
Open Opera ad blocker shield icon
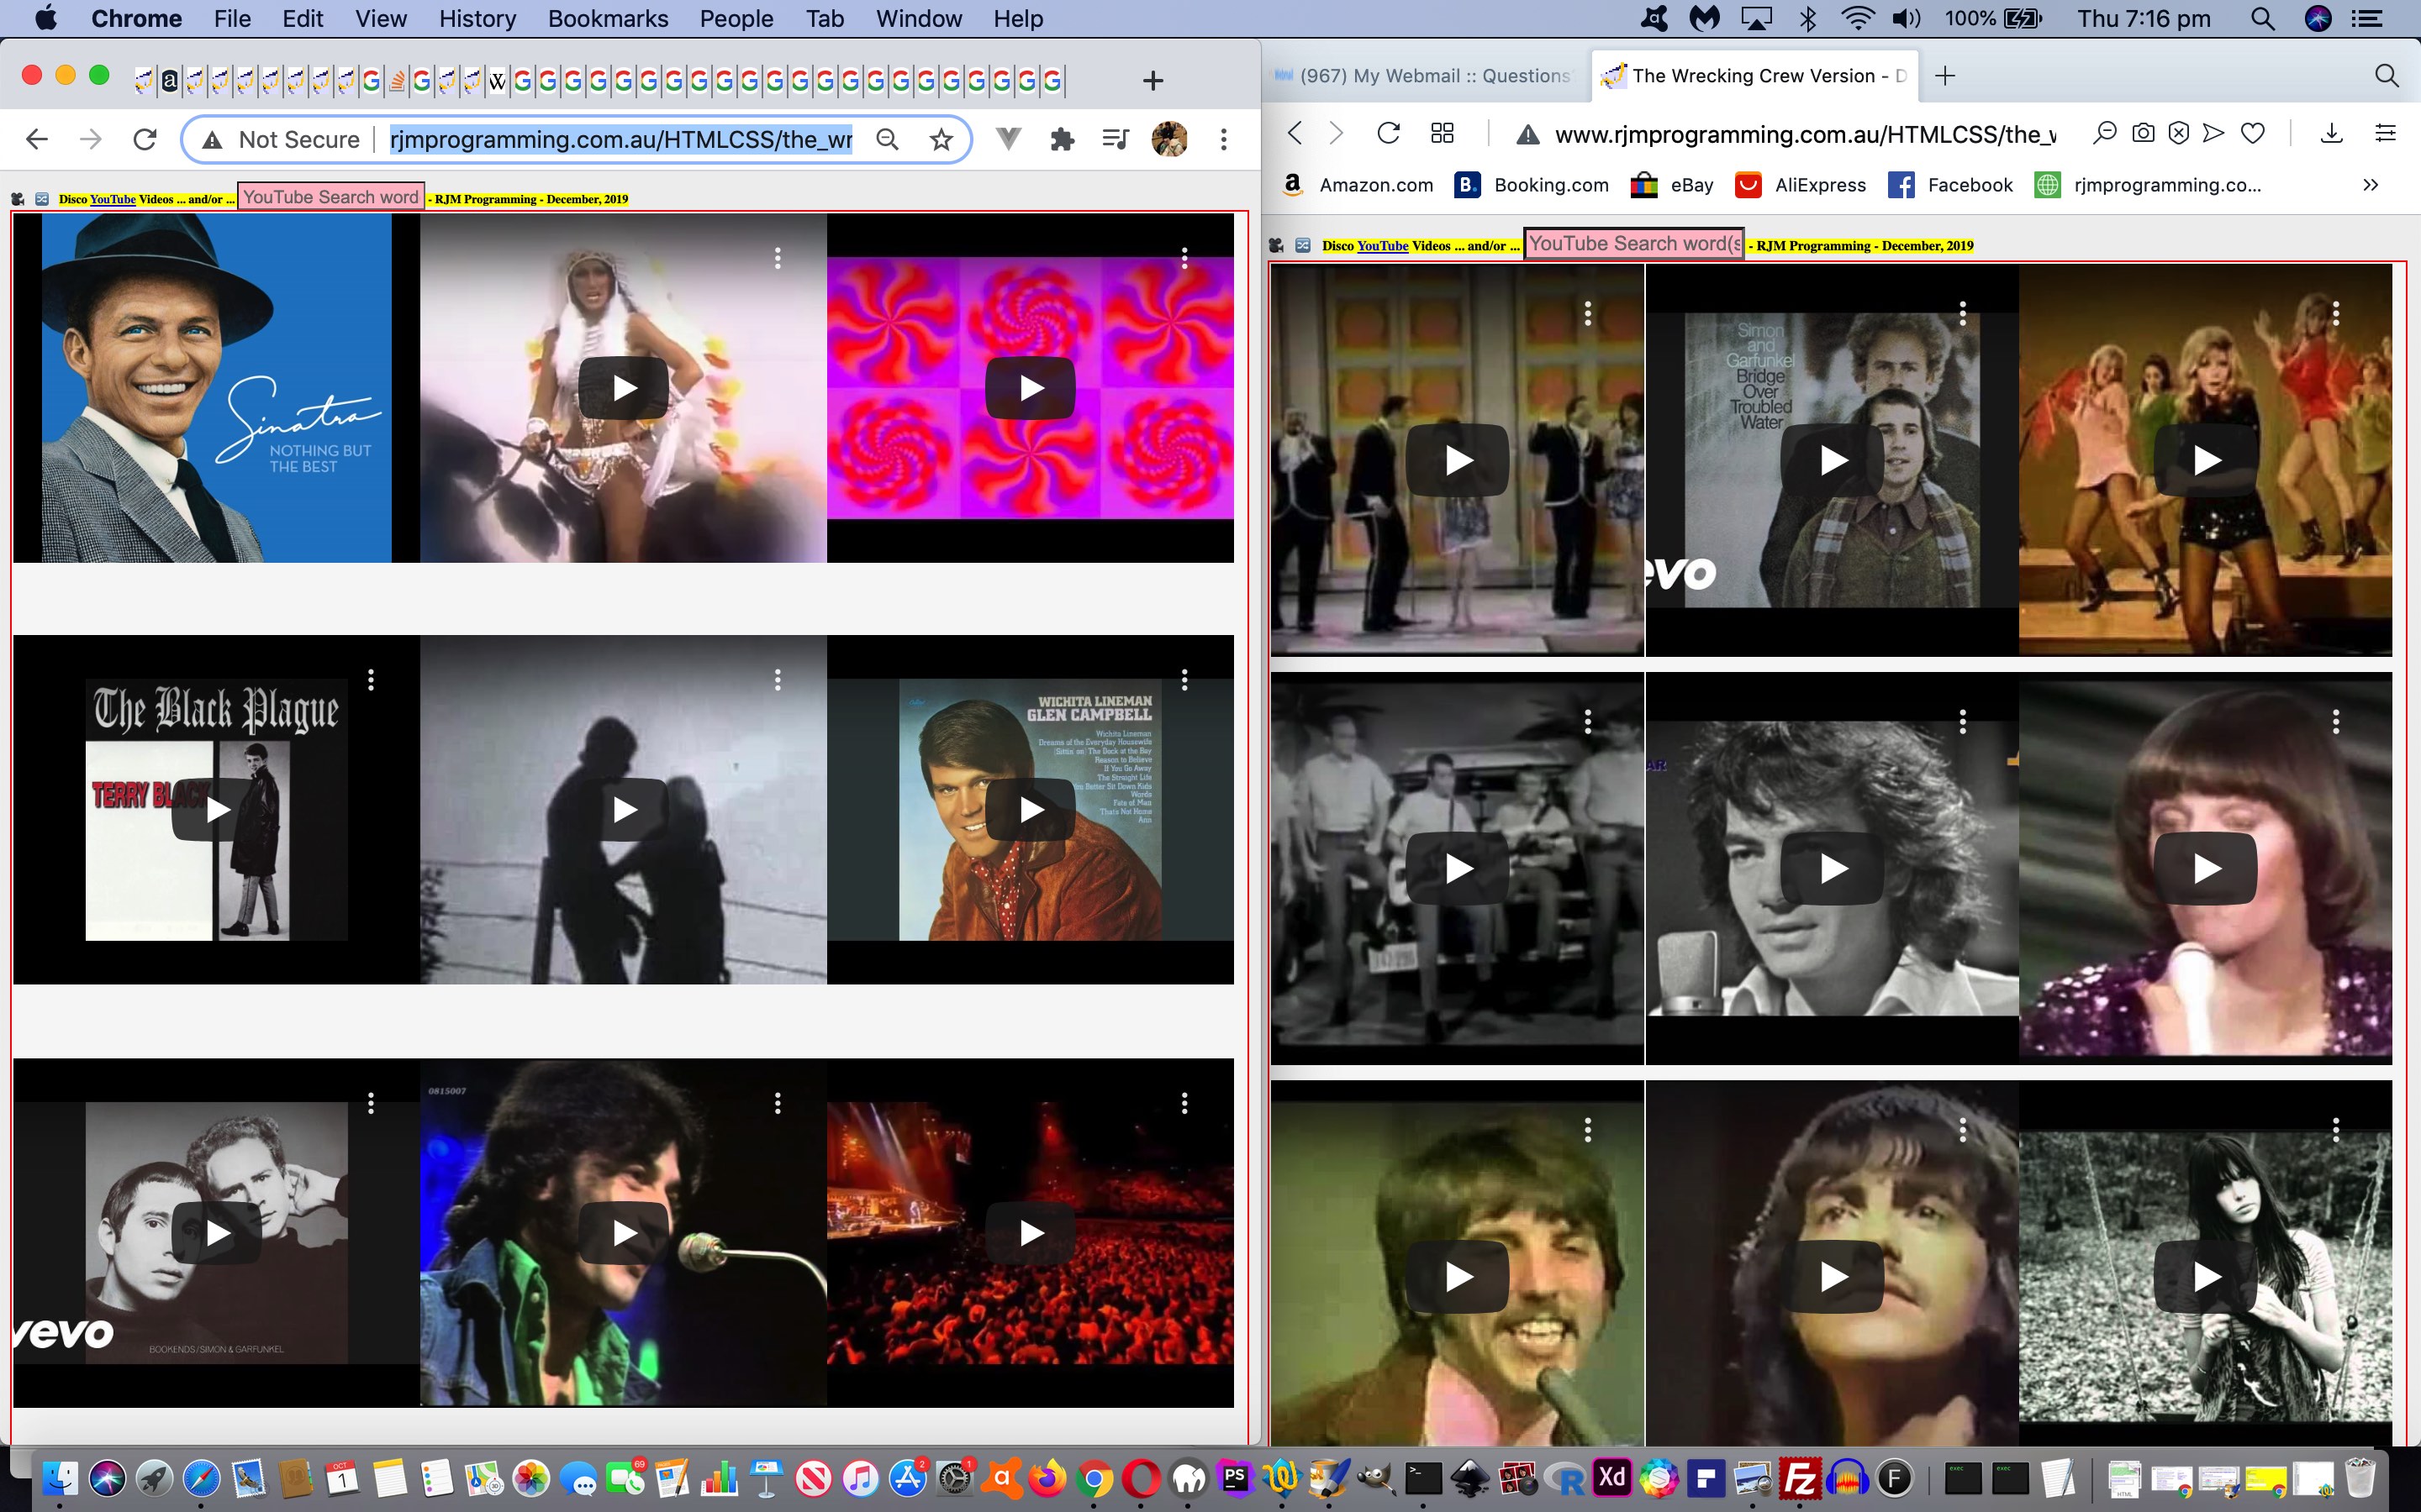click(2179, 133)
